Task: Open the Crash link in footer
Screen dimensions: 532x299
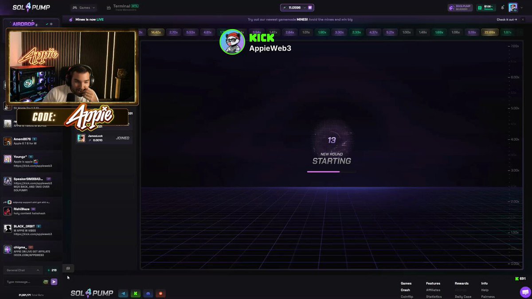Action: [405, 290]
